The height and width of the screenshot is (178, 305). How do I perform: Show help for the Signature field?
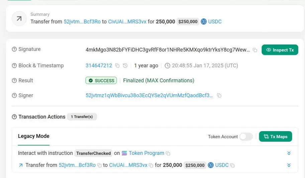[x=14, y=49]
